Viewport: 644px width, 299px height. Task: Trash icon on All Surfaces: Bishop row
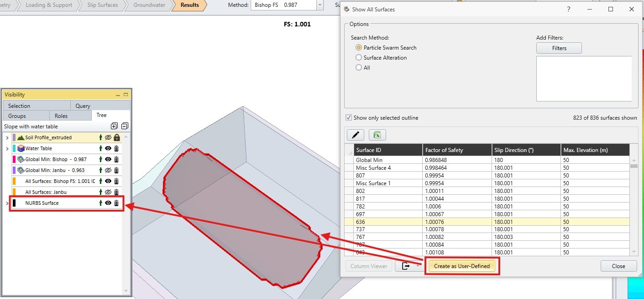(116, 181)
